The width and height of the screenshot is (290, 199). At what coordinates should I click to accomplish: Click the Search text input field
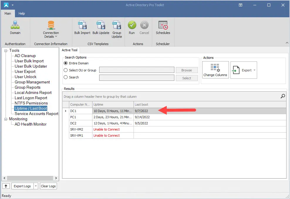[137, 78]
